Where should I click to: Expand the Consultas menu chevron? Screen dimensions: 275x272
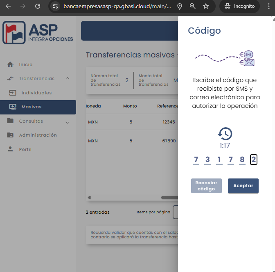pyautogui.click(x=68, y=122)
